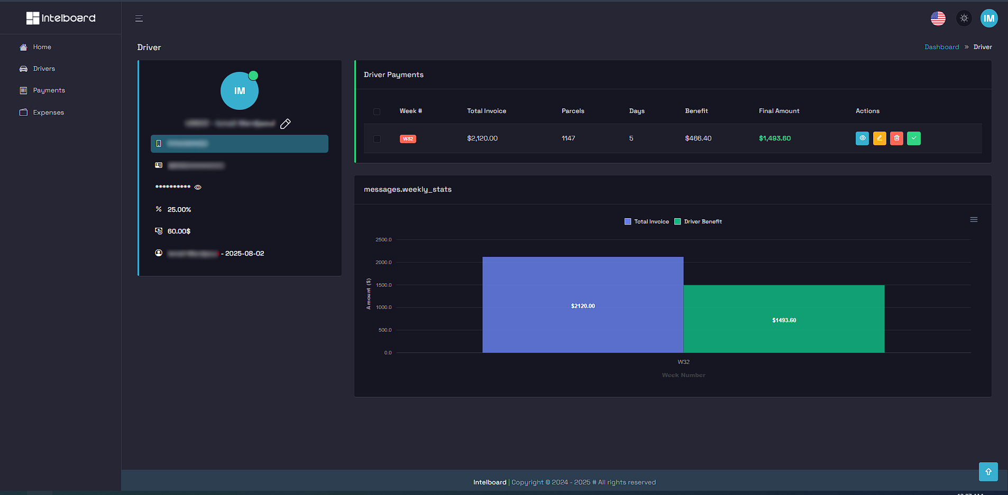
Task: Open the chart hamburger menu
Action: coord(974,219)
